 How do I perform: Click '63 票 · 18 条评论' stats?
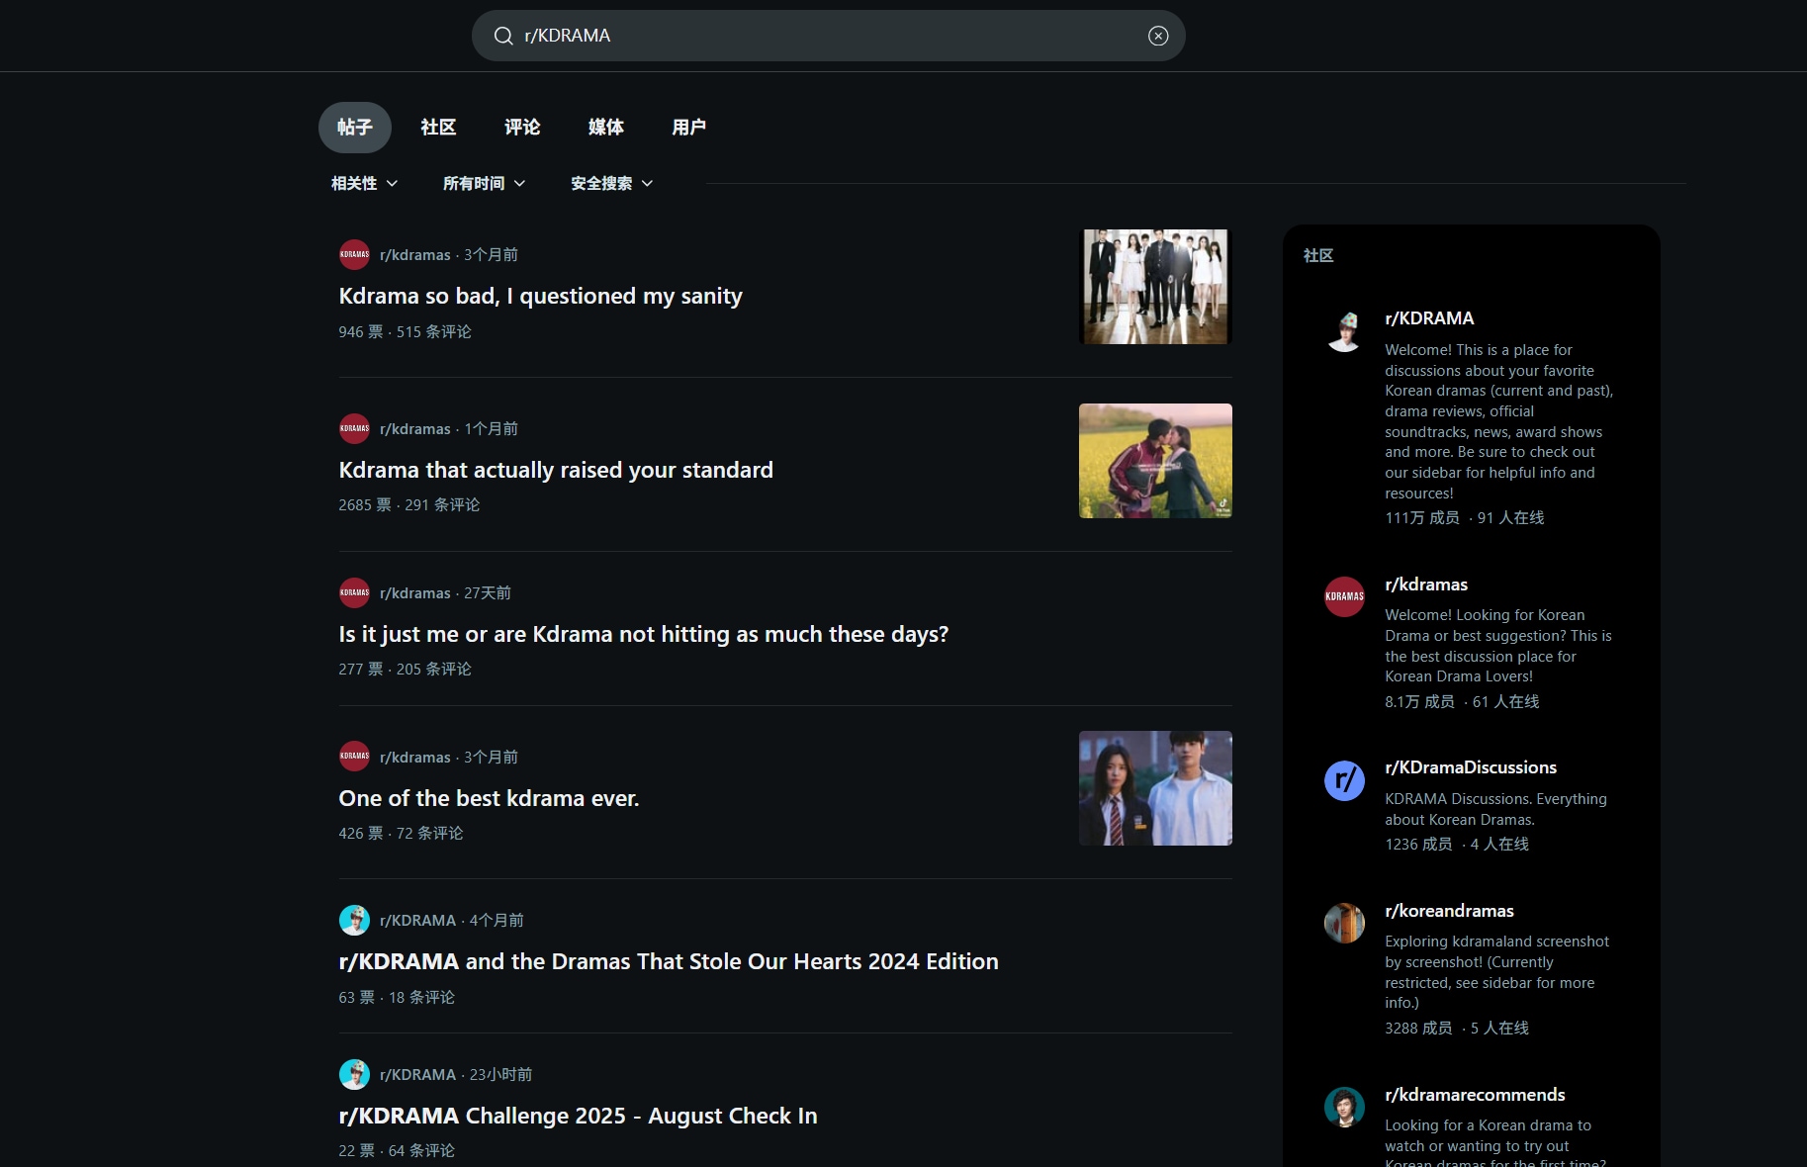tap(397, 998)
